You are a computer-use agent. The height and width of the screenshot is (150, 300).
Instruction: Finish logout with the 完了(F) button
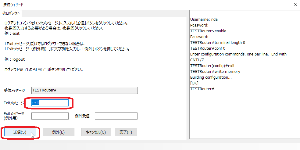[126, 132]
